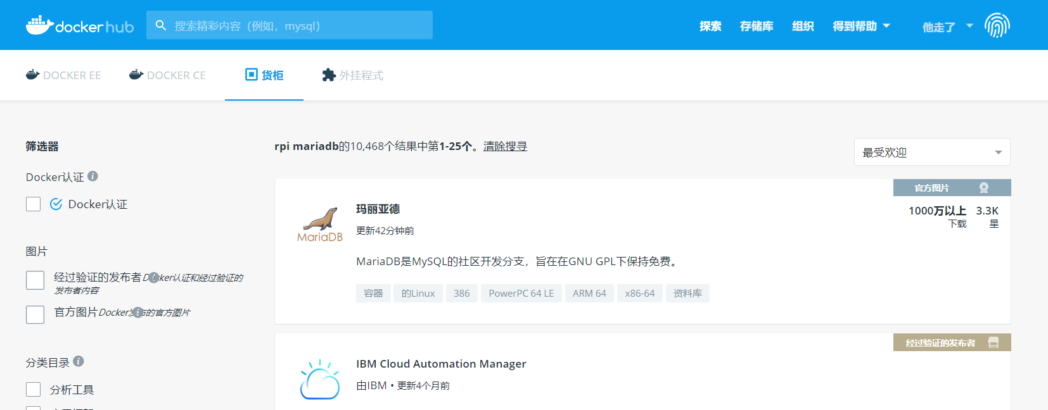Click the 的Linux tag
The image size is (1048, 410).
418,293
